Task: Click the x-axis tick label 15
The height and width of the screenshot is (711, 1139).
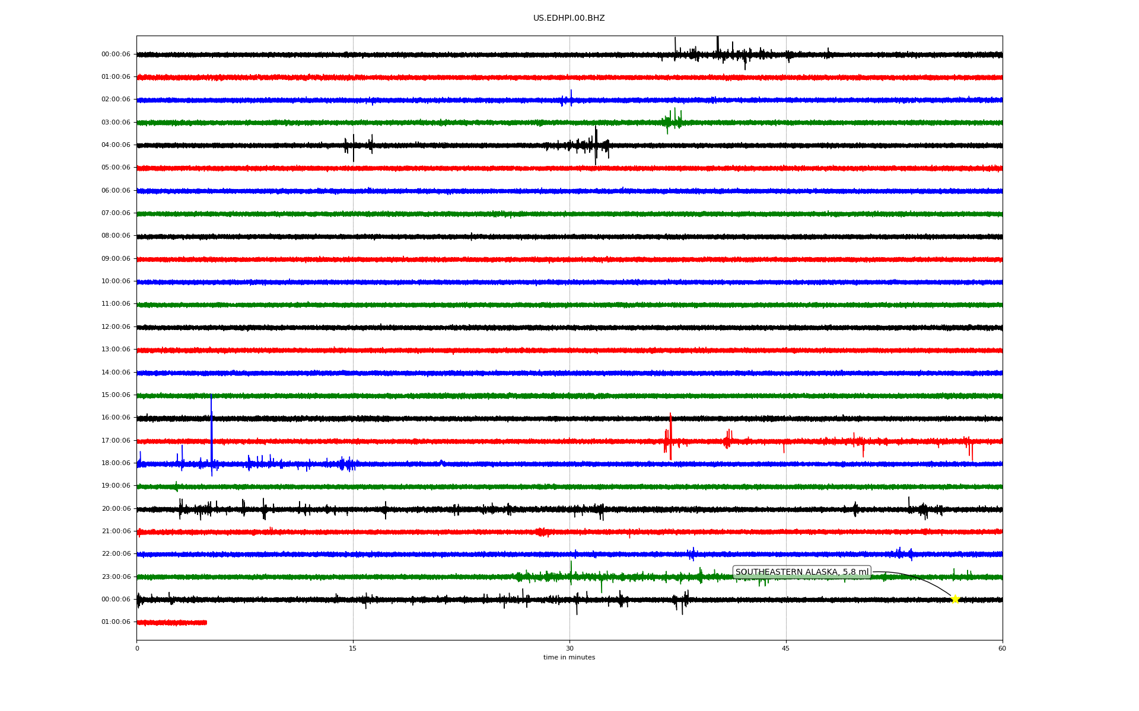Action: coord(353,648)
